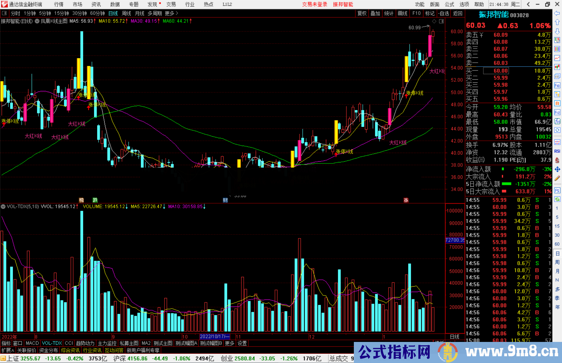Click the 交易未登录 login link

[315, 4]
